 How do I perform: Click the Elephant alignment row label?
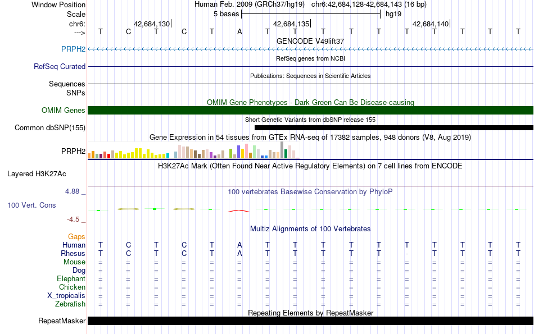[x=71, y=278]
